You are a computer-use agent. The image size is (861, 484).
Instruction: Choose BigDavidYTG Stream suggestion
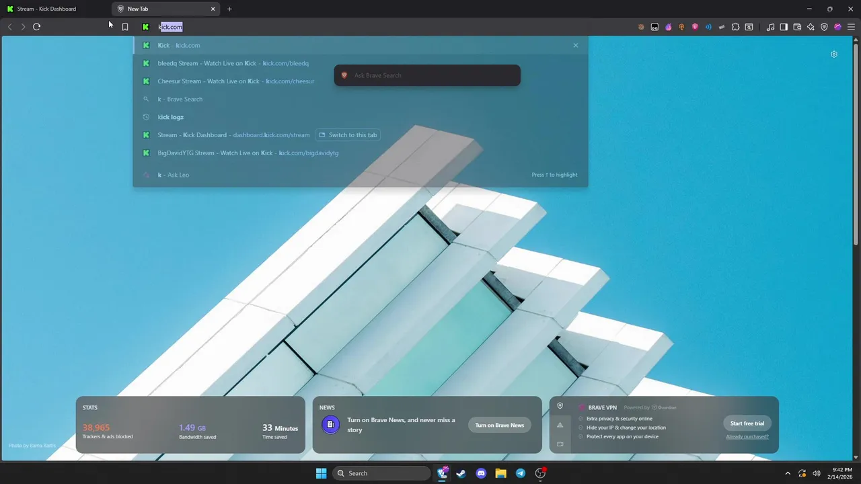361,153
